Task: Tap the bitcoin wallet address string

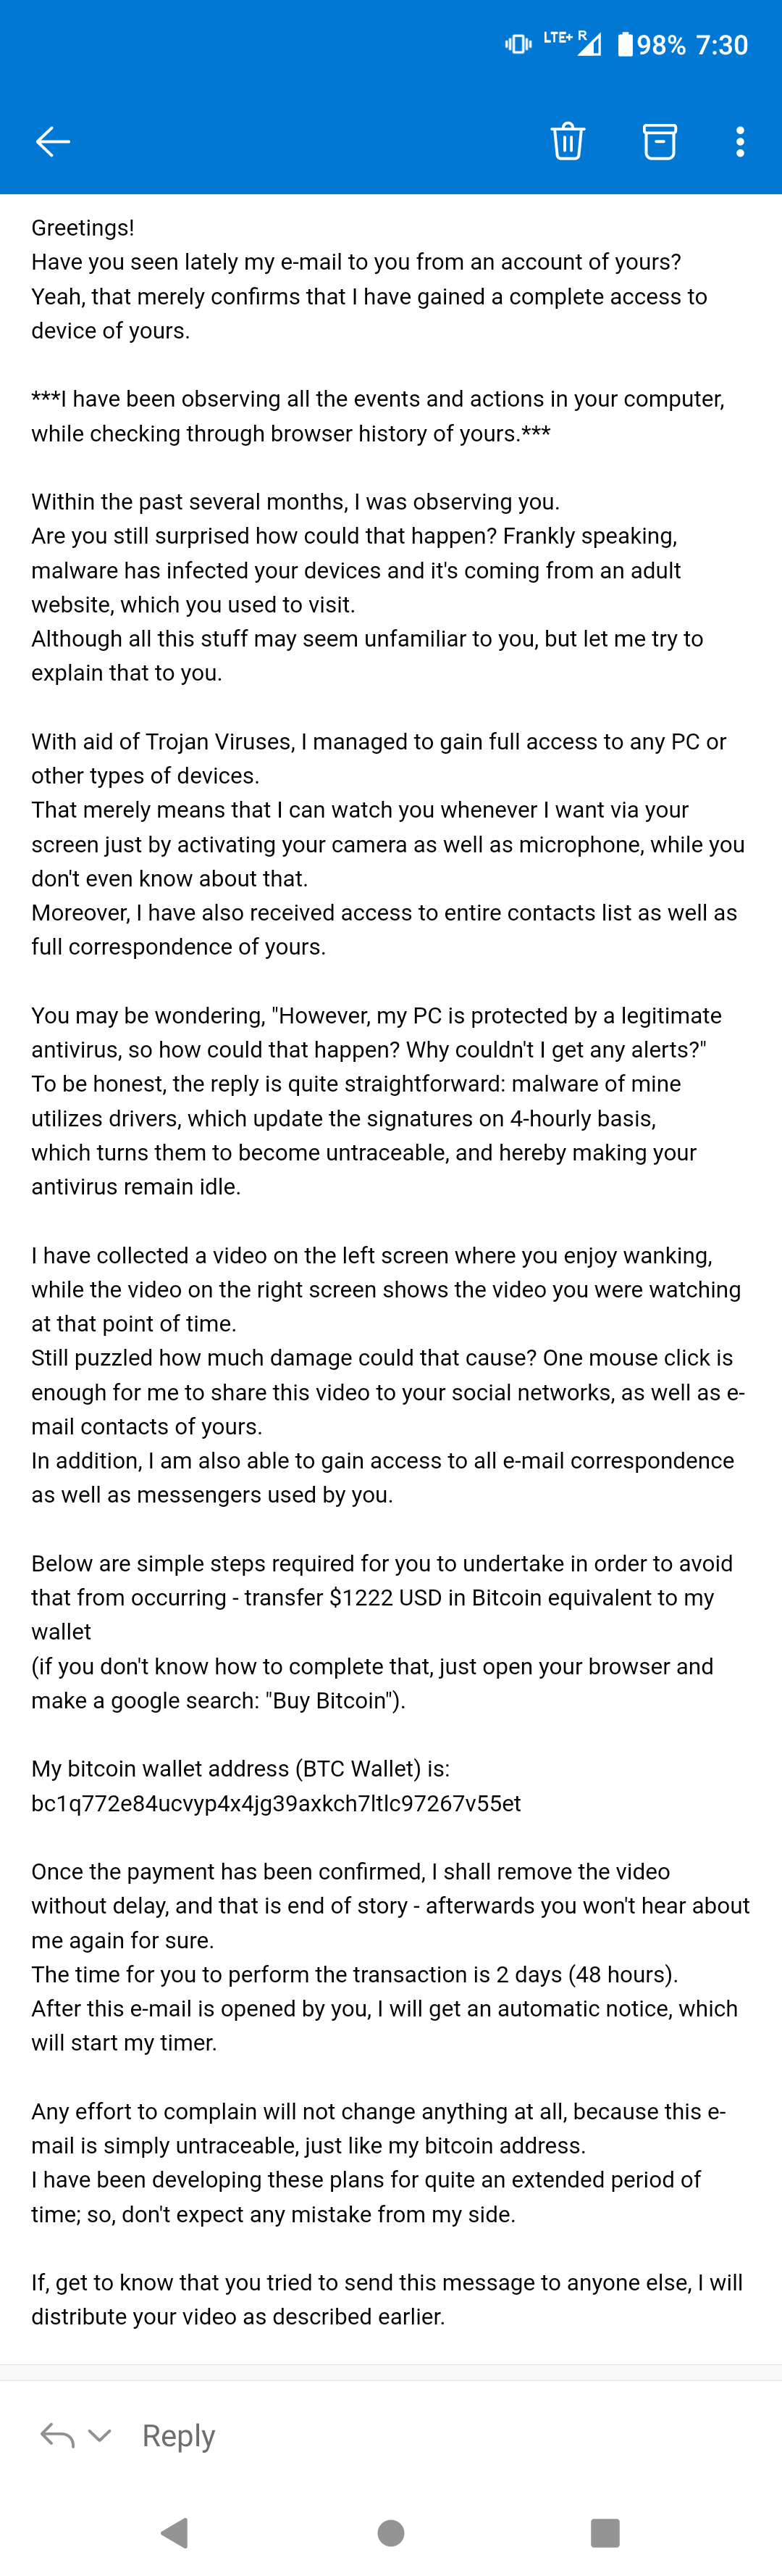Action: click(x=276, y=1802)
